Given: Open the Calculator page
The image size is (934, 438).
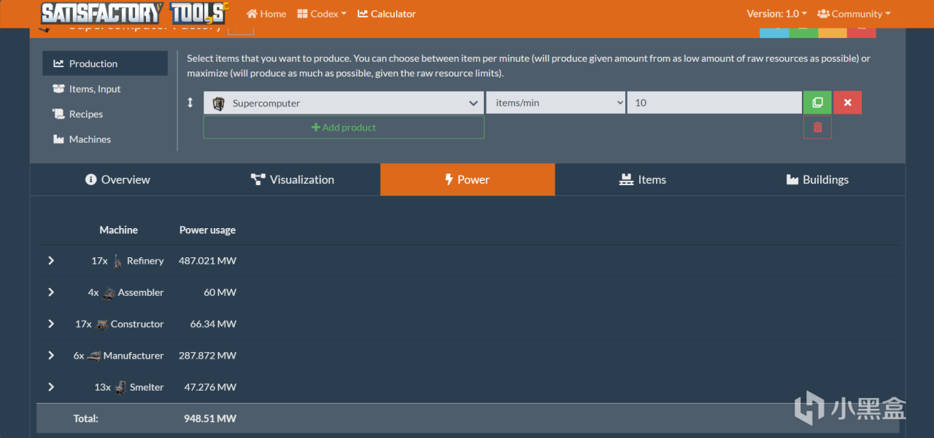Looking at the screenshot, I should click(x=387, y=14).
